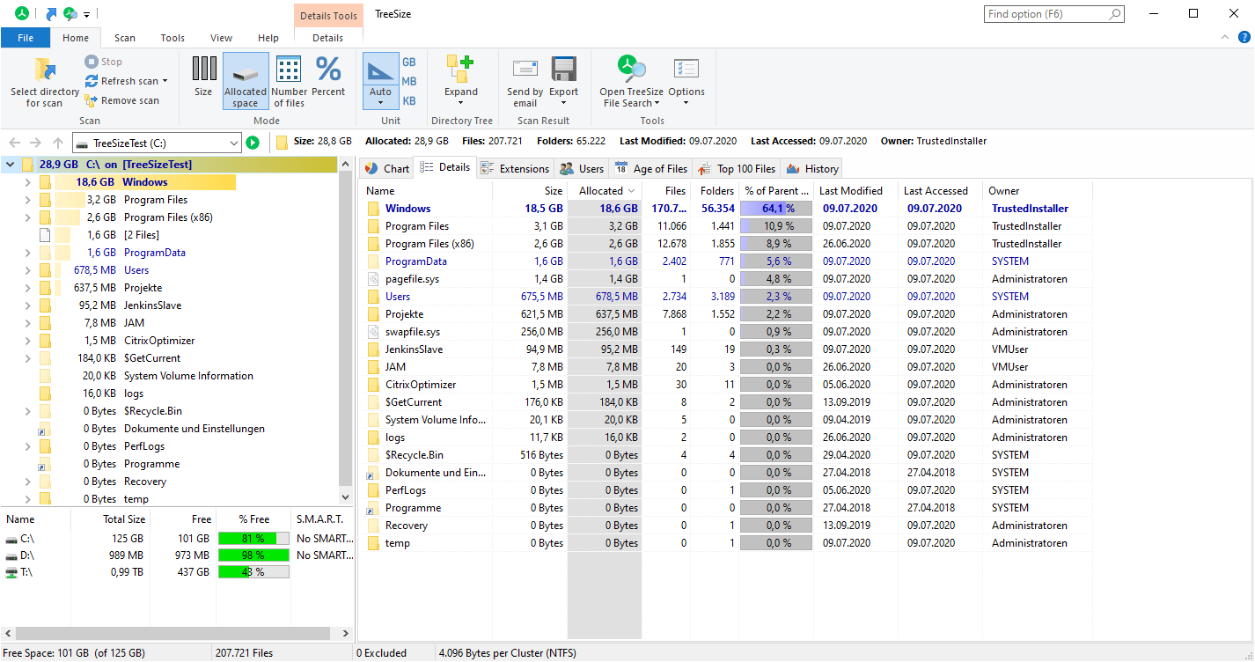Open the Help ribbon tab
Screen dimensions: 1255x662
tap(268, 38)
